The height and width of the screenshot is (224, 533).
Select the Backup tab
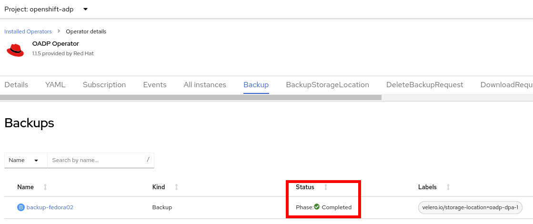pyautogui.click(x=256, y=85)
